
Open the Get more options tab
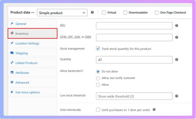32,92
